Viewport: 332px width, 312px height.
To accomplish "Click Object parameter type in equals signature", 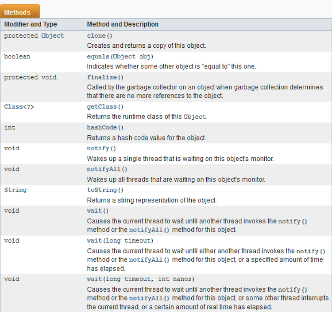I will coord(124,57).
